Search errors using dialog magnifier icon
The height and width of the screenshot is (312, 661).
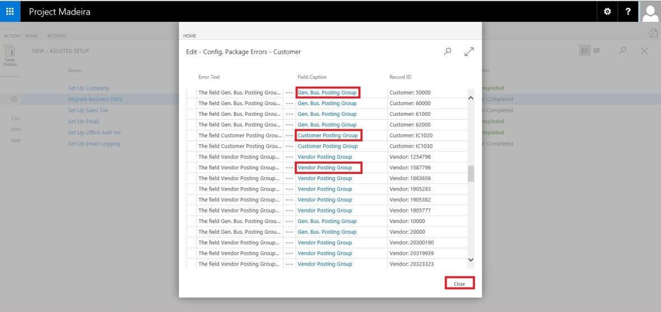point(448,51)
